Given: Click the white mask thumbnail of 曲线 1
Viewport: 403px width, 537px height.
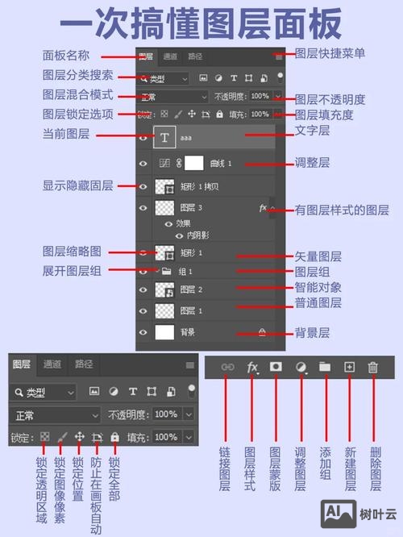Looking at the screenshot, I should click(194, 163).
